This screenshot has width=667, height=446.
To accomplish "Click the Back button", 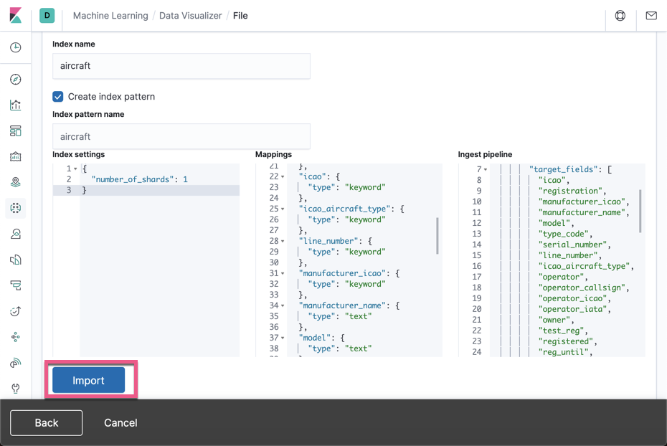I will coord(47,422).
